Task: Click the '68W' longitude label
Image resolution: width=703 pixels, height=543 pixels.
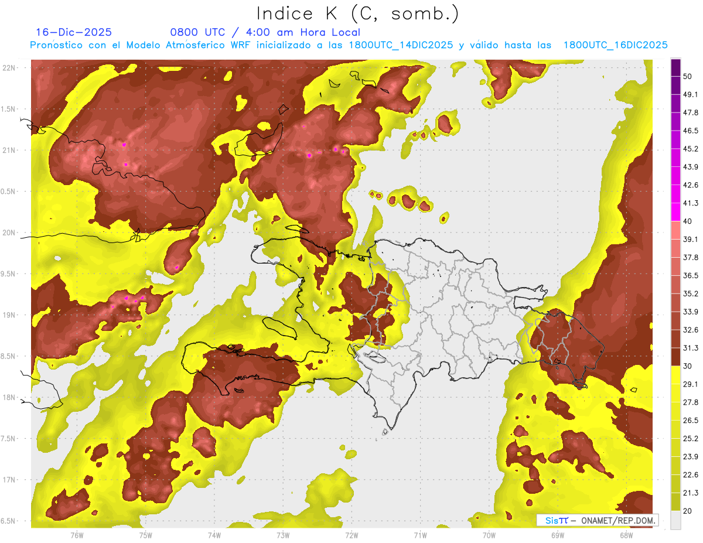Action: pos(626,535)
